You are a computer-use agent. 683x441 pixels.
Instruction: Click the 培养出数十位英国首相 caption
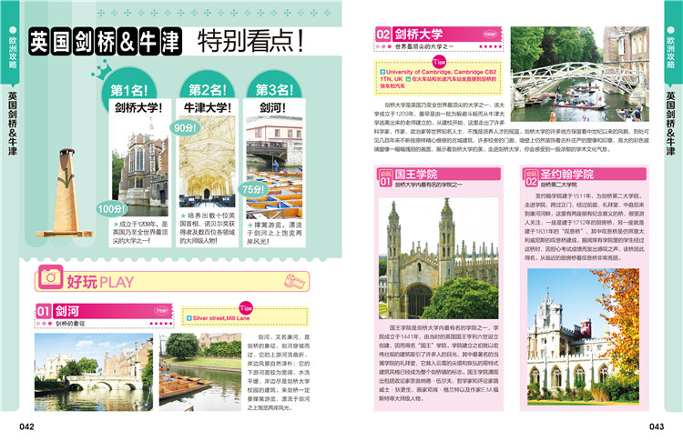(x=208, y=228)
